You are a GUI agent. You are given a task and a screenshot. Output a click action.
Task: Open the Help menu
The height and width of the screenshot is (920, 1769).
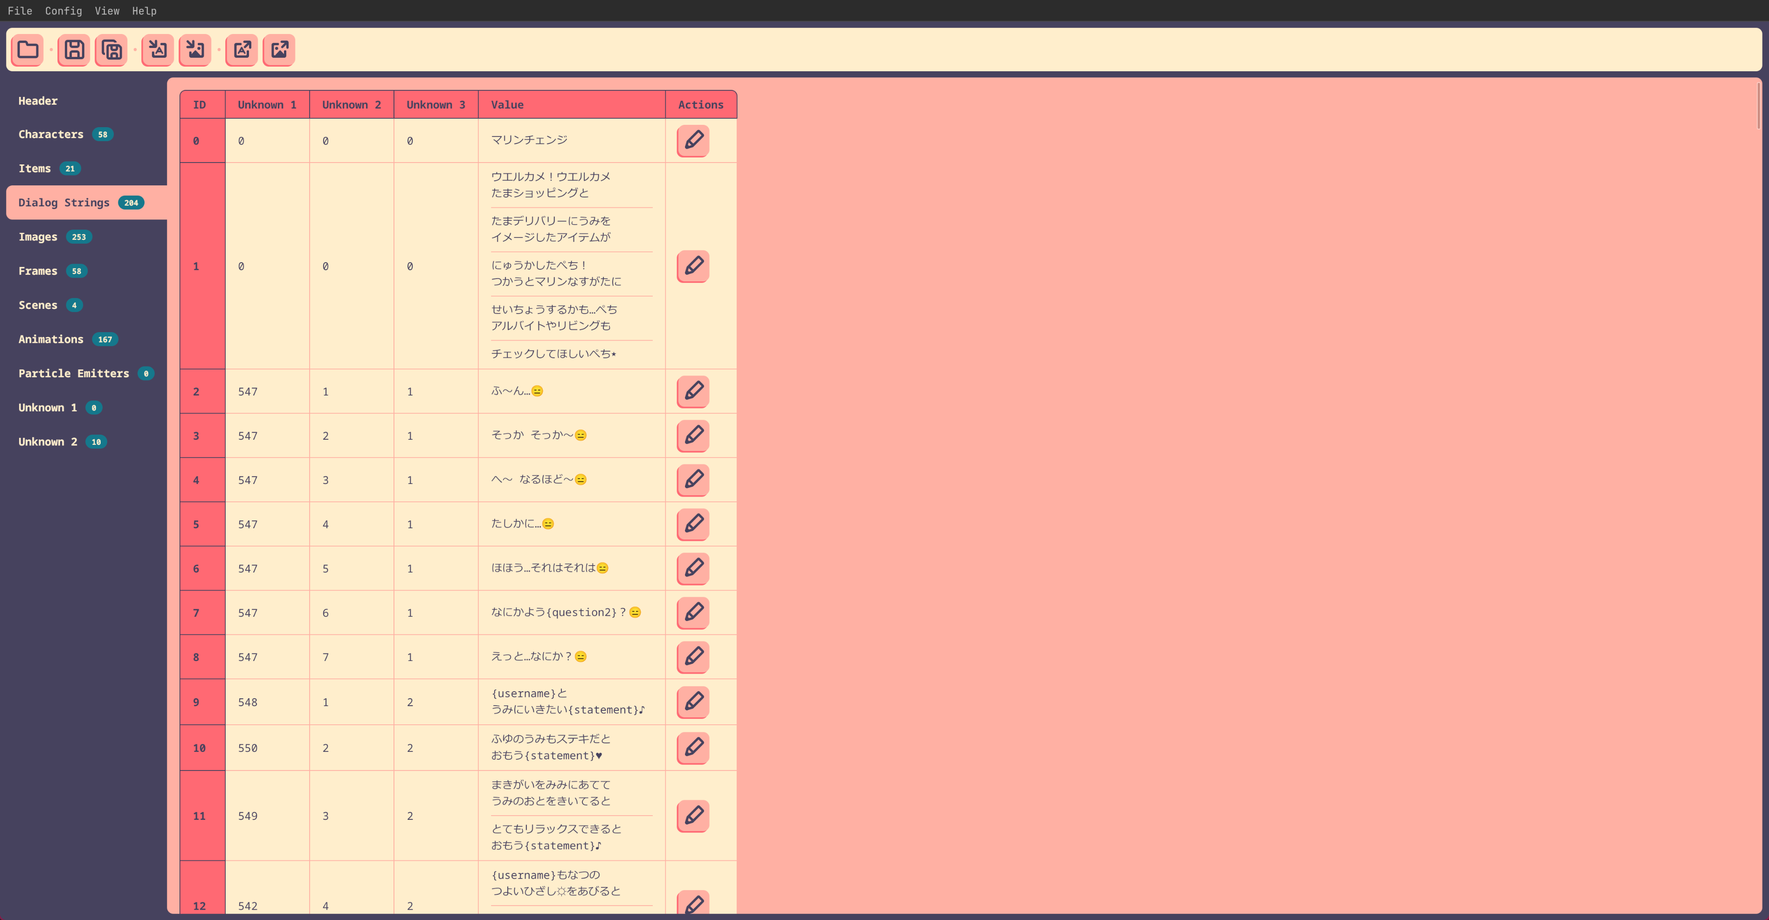144,11
